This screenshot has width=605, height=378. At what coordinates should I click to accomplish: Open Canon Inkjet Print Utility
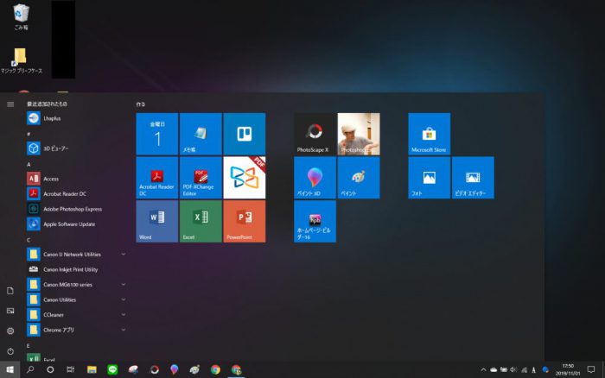click(x=76, y=269)
